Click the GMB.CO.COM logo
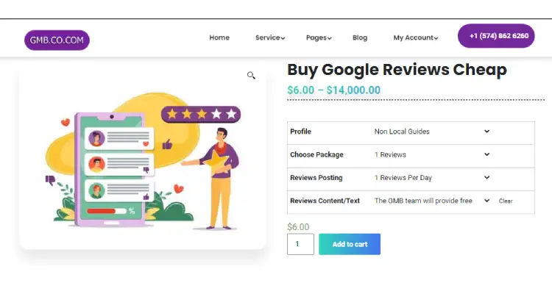The width and height of the screenshot is (552, 294). [57, 40]
